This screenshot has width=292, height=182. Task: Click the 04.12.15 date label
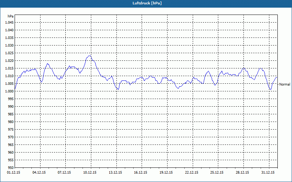[x=39, y=173]
